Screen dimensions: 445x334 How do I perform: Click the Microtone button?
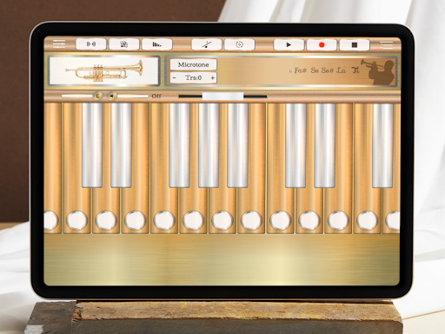point(193,64)
